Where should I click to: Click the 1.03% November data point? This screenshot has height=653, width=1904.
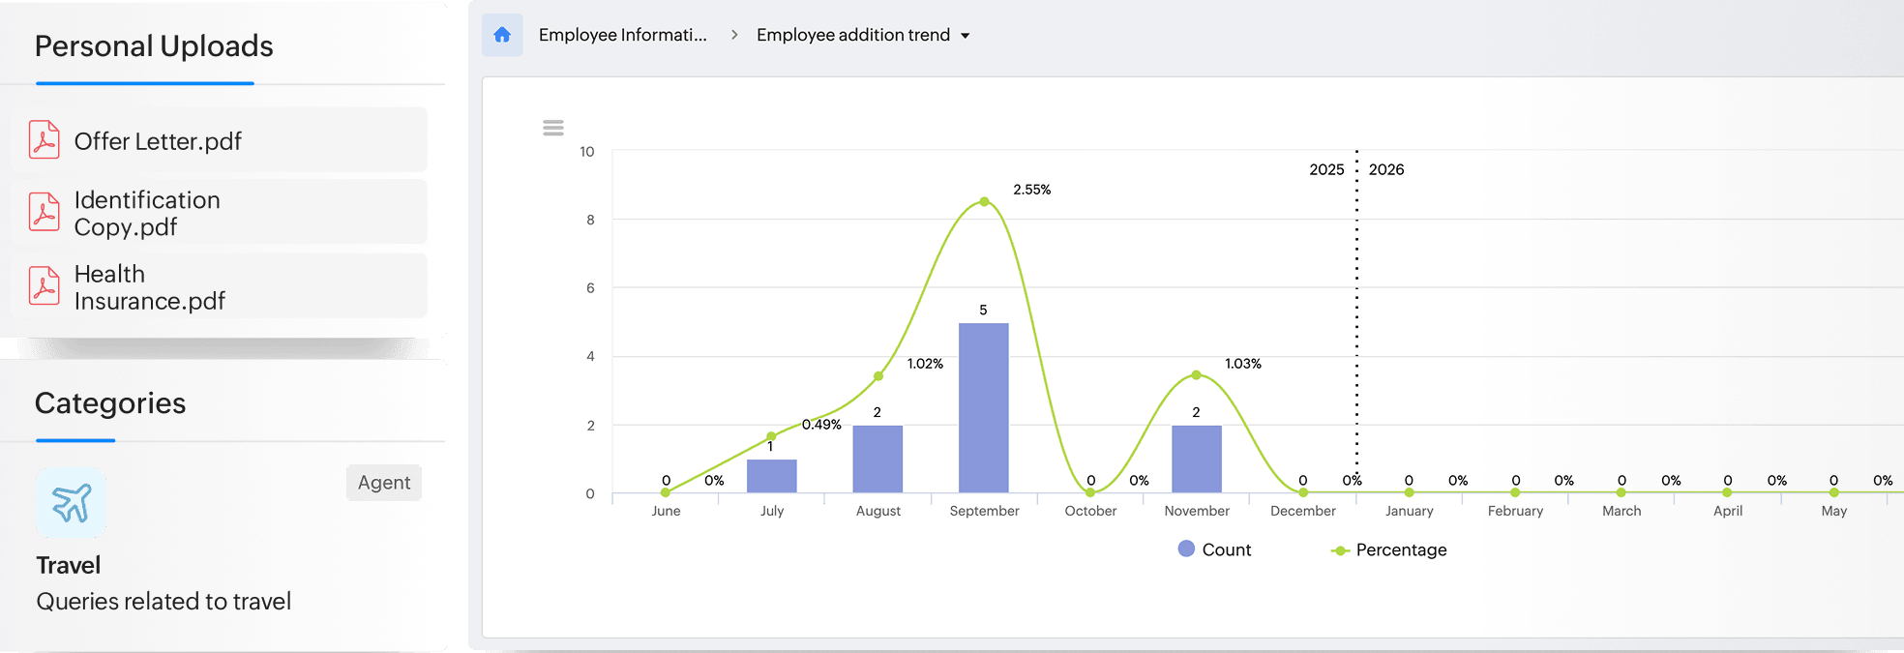1197,374
